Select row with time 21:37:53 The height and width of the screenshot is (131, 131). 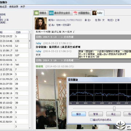point(14,84)
